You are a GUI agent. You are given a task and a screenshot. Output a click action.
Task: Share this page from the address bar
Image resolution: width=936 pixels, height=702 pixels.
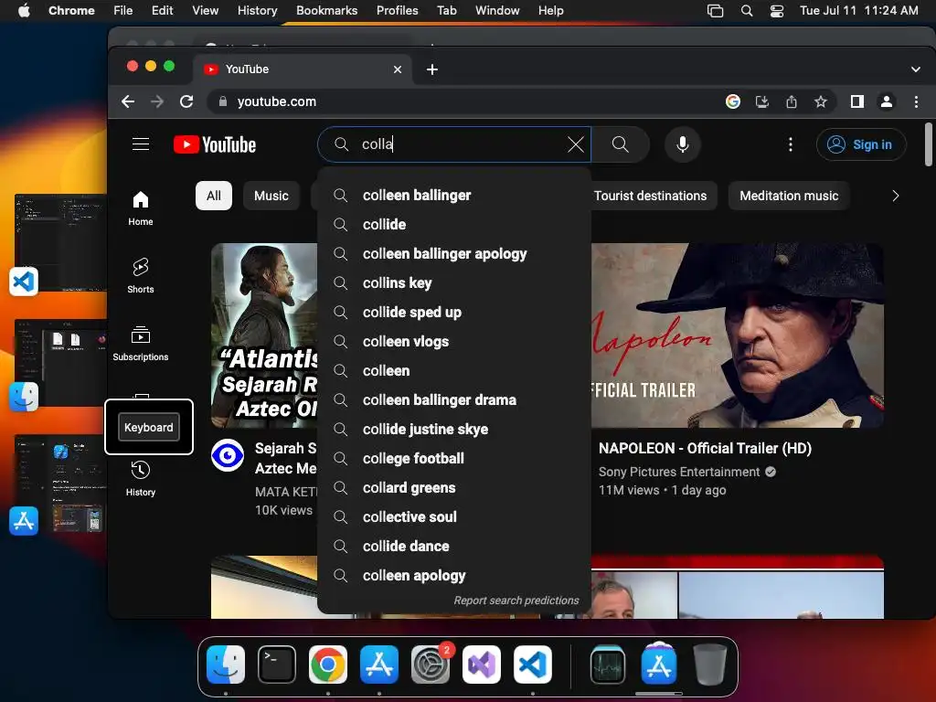pyautogui.click(x=792, y=101)
